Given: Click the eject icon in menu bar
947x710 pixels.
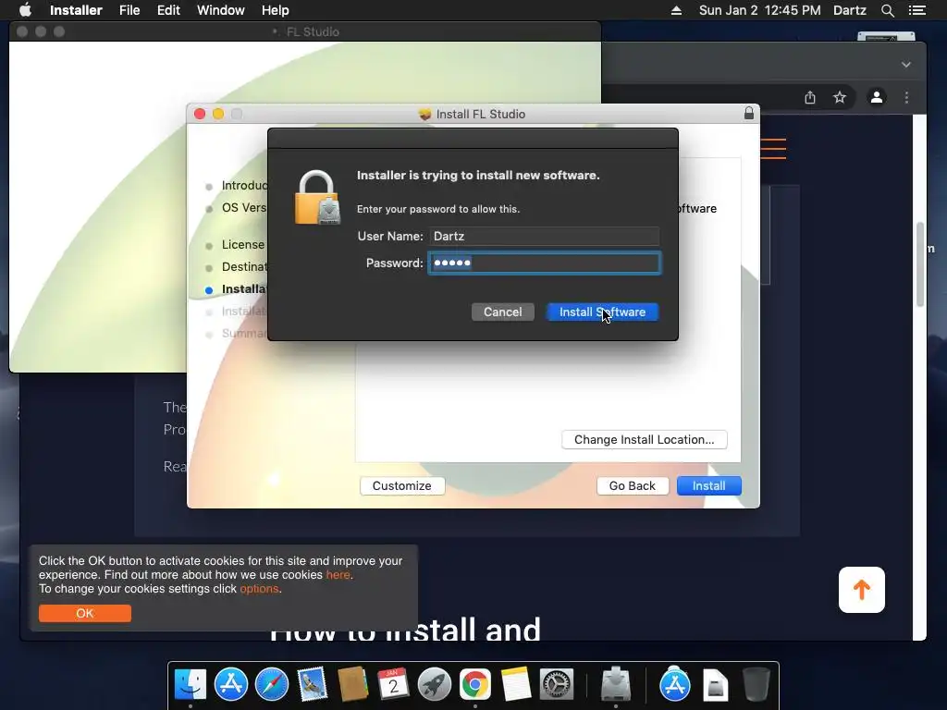Looking at the screenshot, I should click(x=676, y=10).
